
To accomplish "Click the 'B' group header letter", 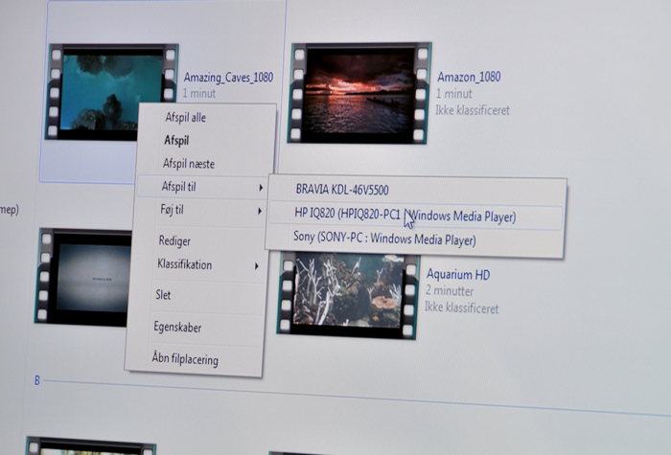I will pyautogui.click(x=37, y=380).
